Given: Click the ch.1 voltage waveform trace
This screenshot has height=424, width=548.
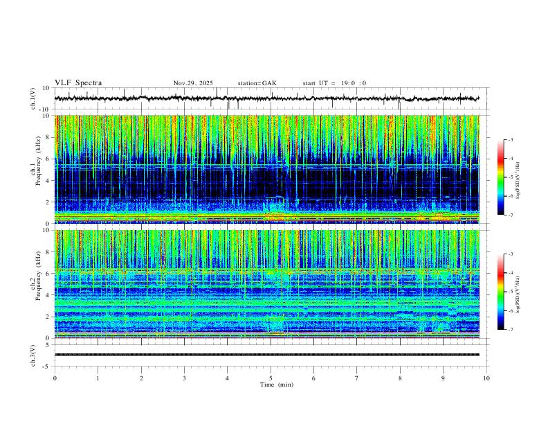Looking at the screenshot, I should click(266, 98).
